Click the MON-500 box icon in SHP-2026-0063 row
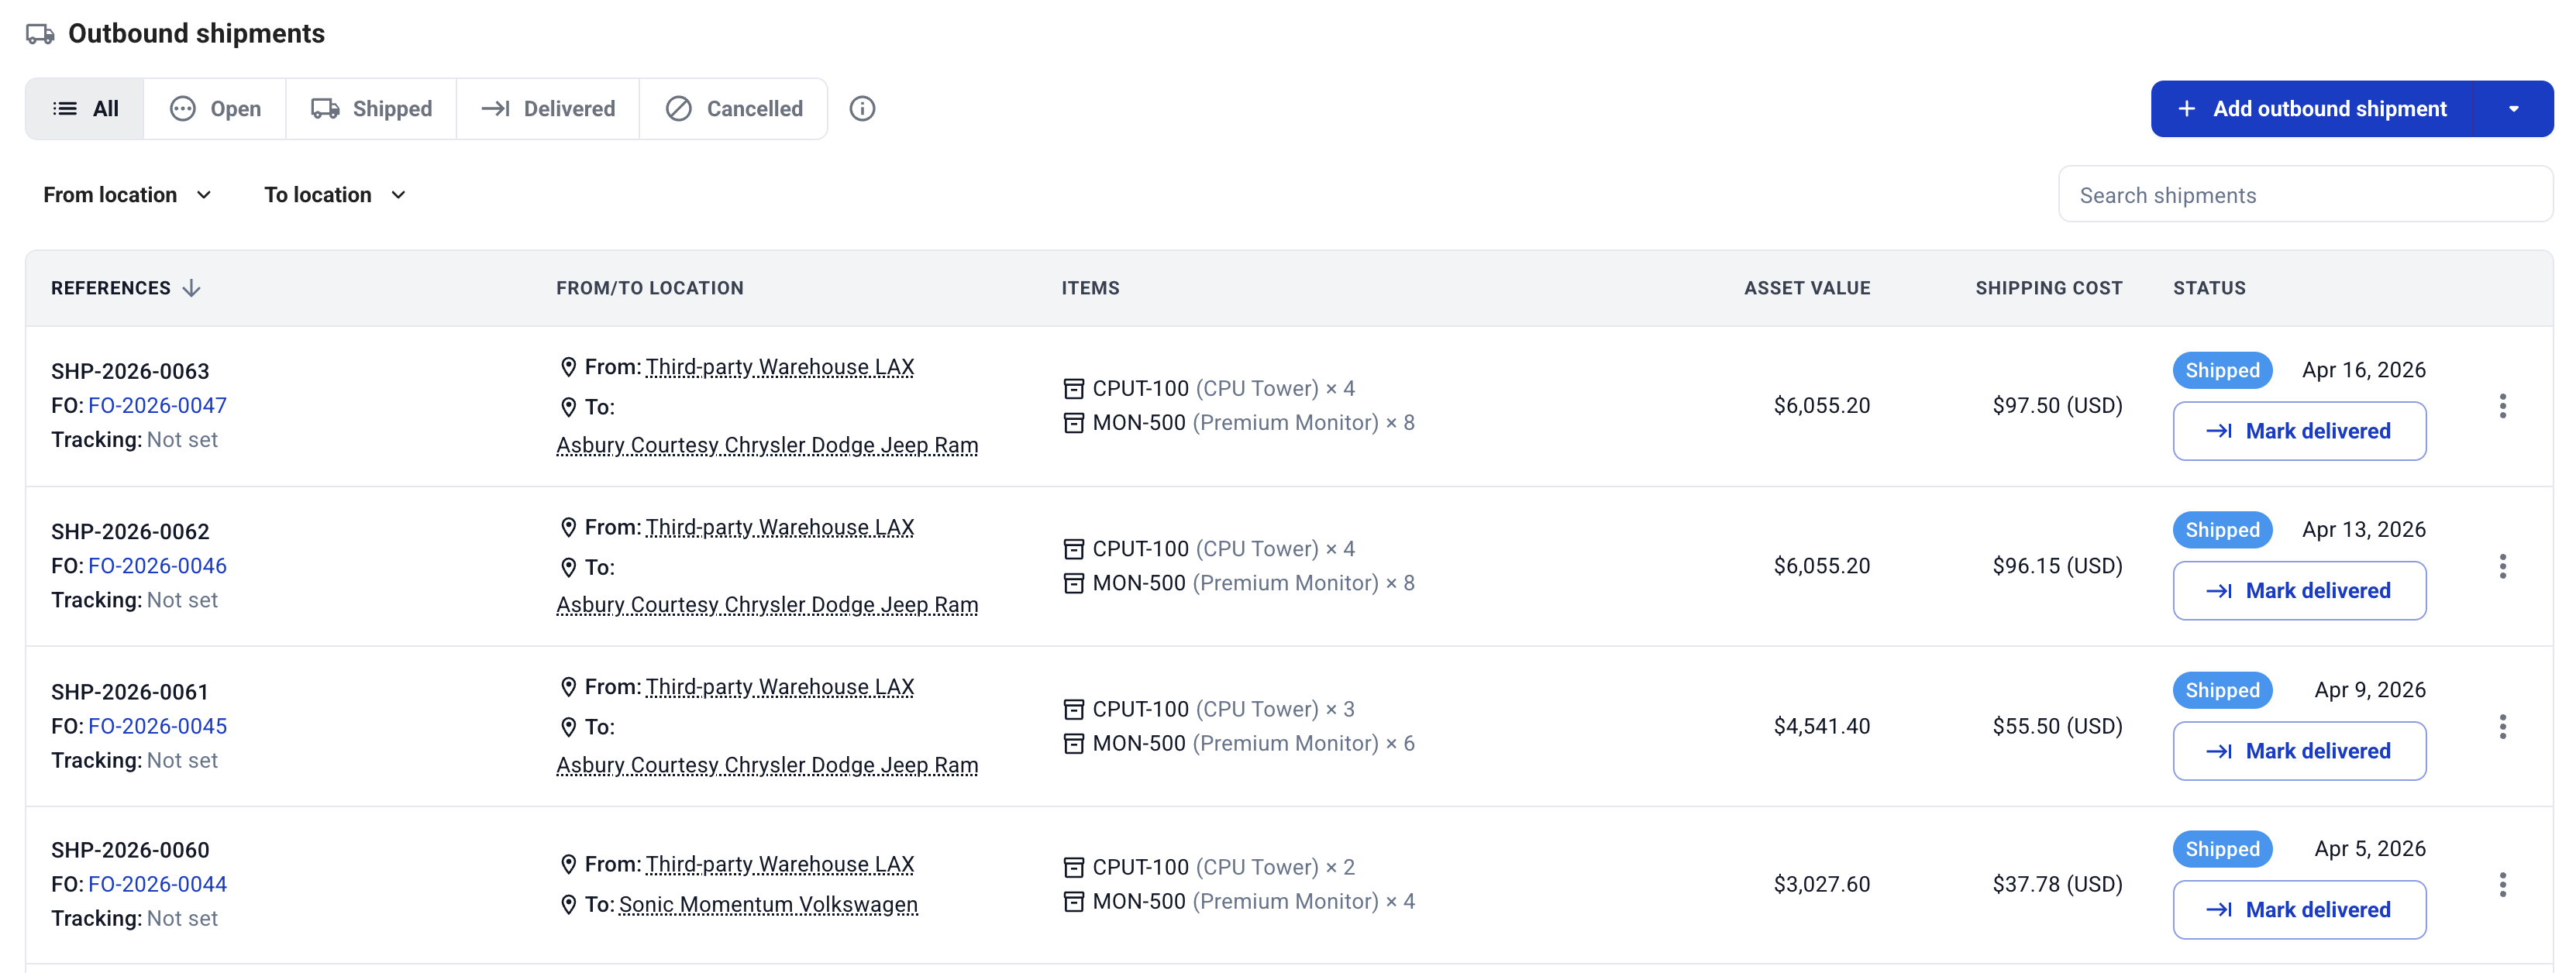The image size is (2576, 973). (1073, 422)
